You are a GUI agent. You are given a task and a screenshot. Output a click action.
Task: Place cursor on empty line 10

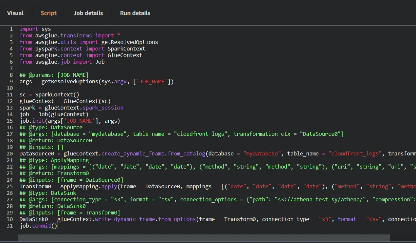click(65, 88)
